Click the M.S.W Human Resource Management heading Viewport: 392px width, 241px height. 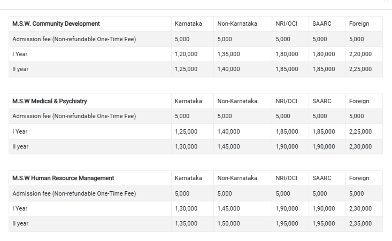pos(63,178)
